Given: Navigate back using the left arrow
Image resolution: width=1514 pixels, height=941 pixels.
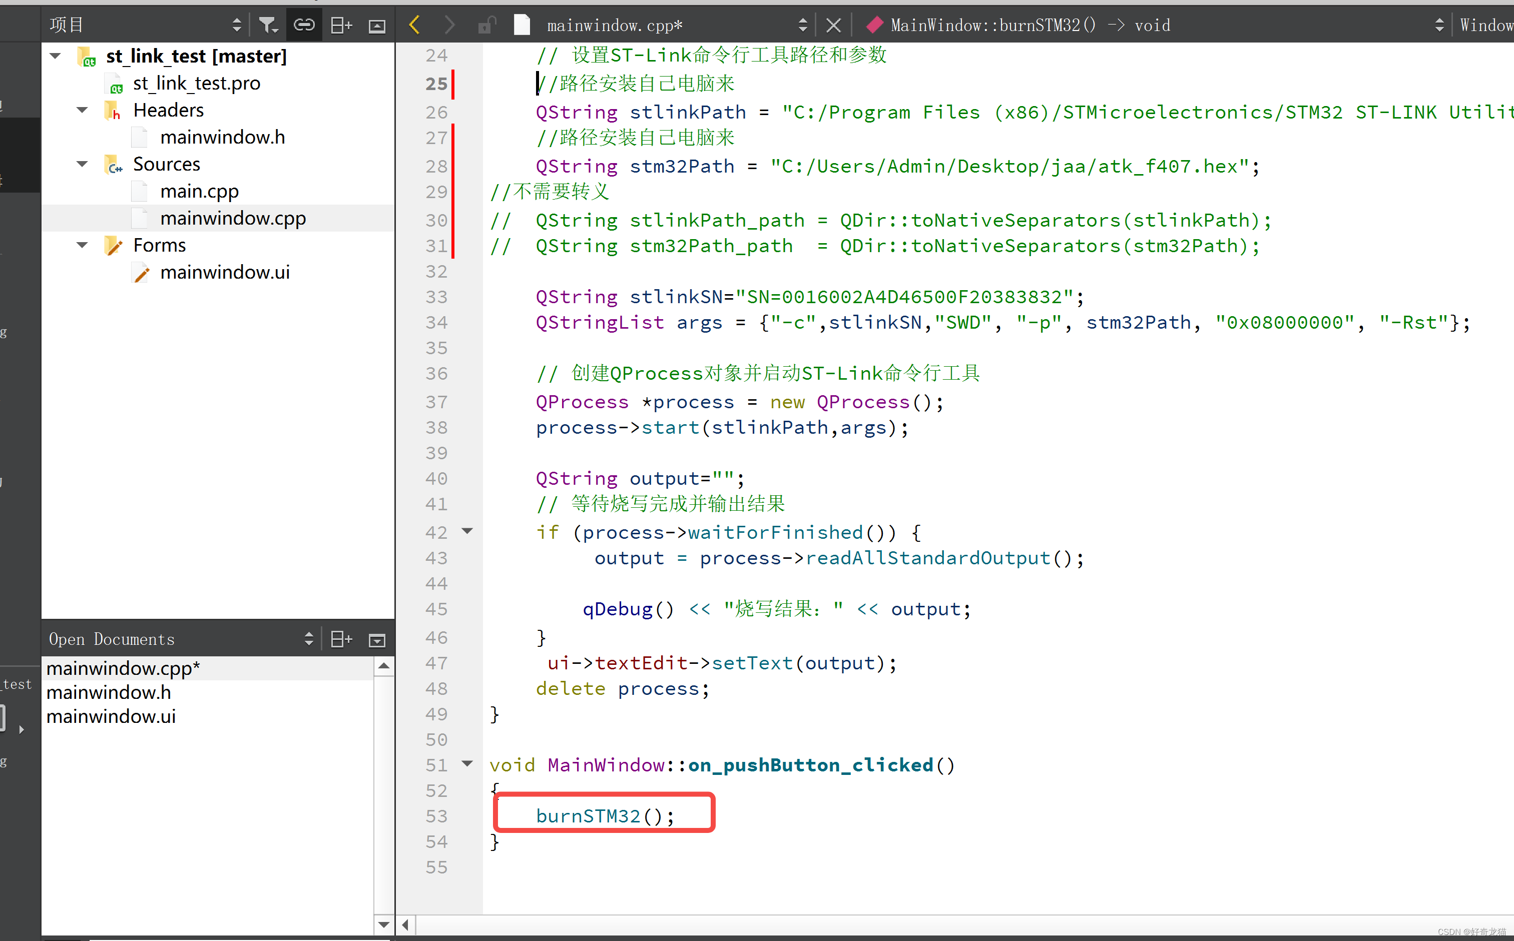Looking at the screenshot, I should (414, 25).
